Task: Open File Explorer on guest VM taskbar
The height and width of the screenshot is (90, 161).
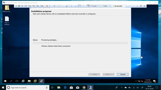Action: pyautogui.click(x=29, y=81)
